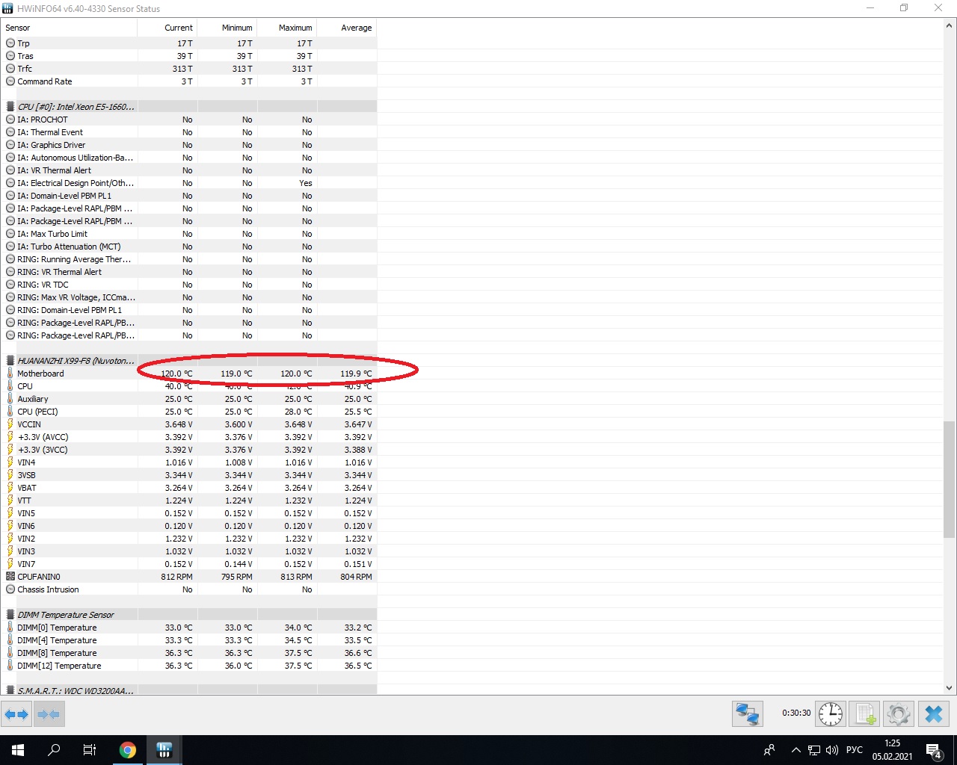Image resolution: width=957 pixels, height=765 pixels.
Task: Open the taskbar clock showing 1:25
Action: (x=892, y=750)
